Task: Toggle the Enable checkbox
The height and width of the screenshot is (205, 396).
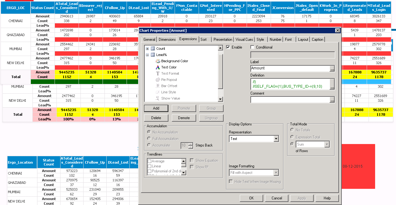Action: (228, 47)
